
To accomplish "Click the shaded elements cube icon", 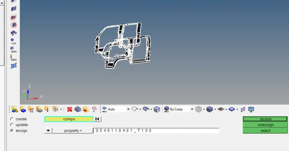I will [x=210, y=109].
